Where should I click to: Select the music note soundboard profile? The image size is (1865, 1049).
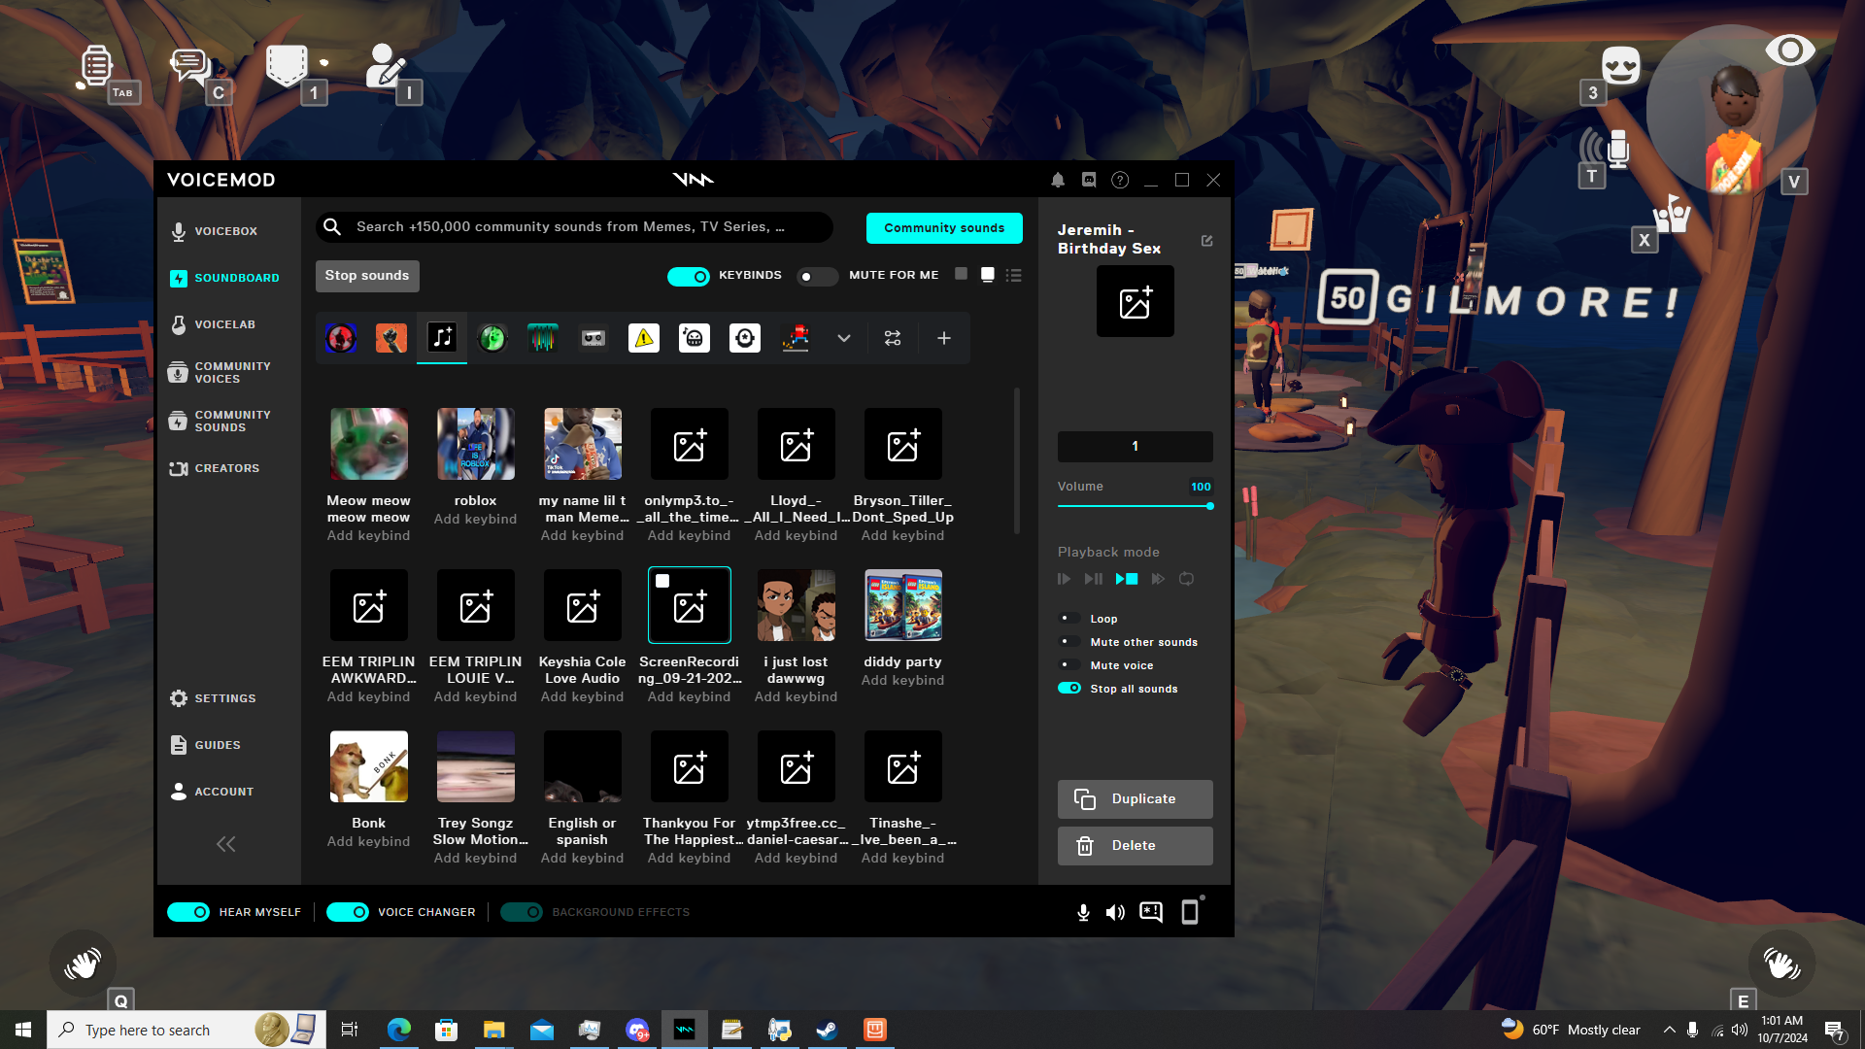[442, 338]
